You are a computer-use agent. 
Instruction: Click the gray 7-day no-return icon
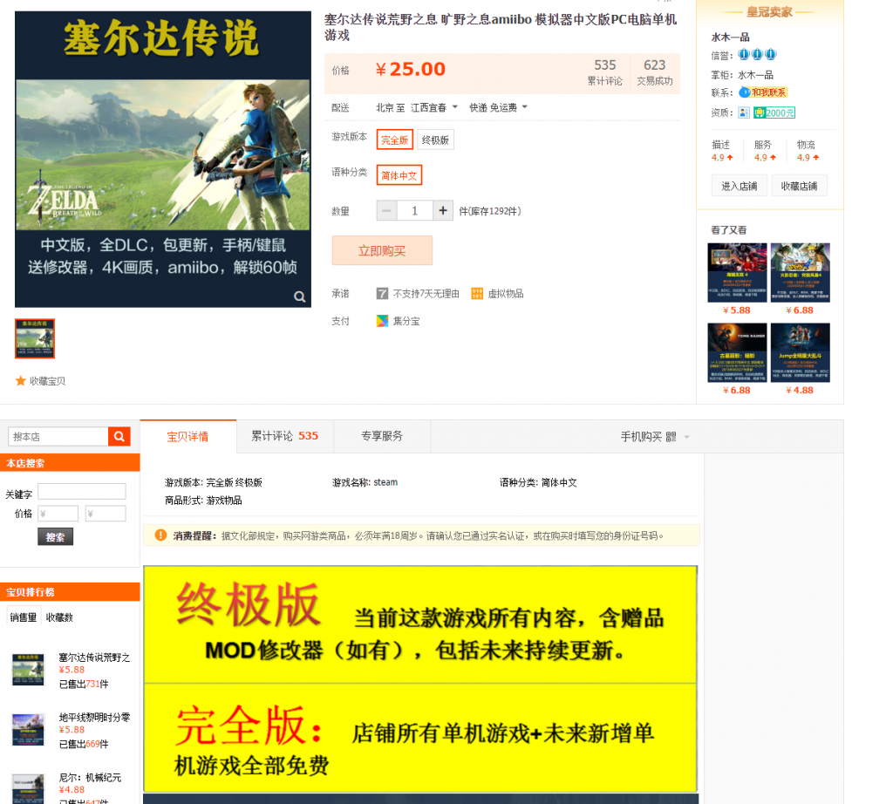[x=382, y=293]
